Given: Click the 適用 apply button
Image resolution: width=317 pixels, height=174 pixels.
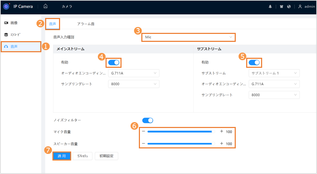Looking at the screenshot, I should click(62, 156).
